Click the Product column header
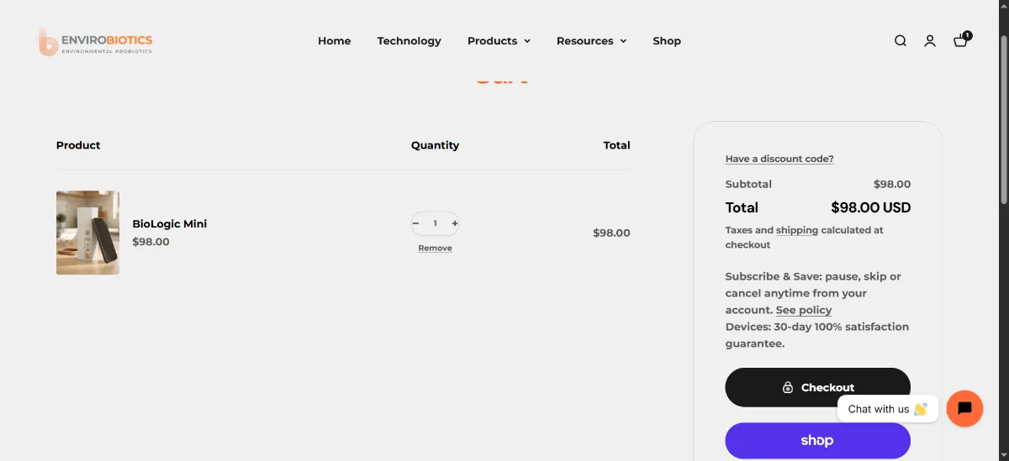This screenshot has height=461, width=1009. 78,145
